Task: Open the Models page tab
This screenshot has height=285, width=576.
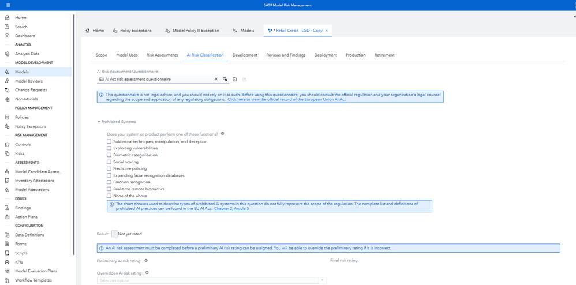Action: pyautogui.click(x=244, y=31)
